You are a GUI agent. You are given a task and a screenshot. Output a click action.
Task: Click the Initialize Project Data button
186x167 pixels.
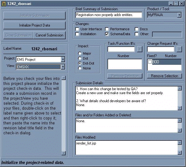click(x=34, y=25)
